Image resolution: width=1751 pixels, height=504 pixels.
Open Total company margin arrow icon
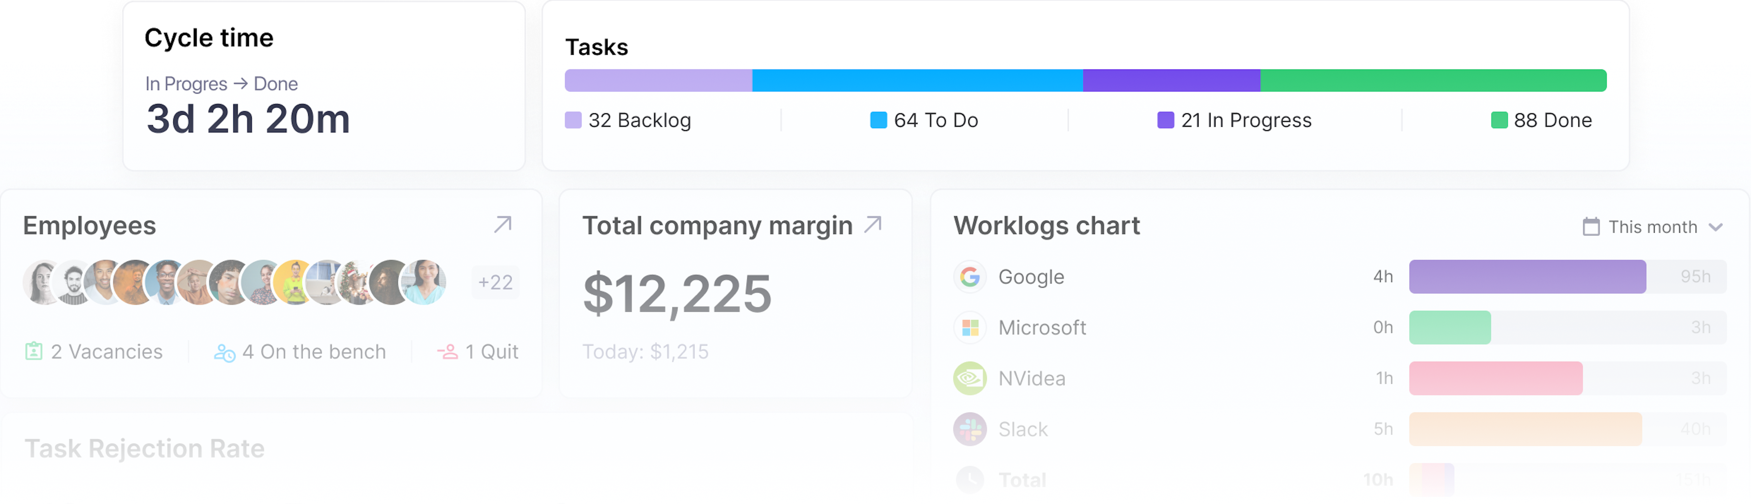873,225
